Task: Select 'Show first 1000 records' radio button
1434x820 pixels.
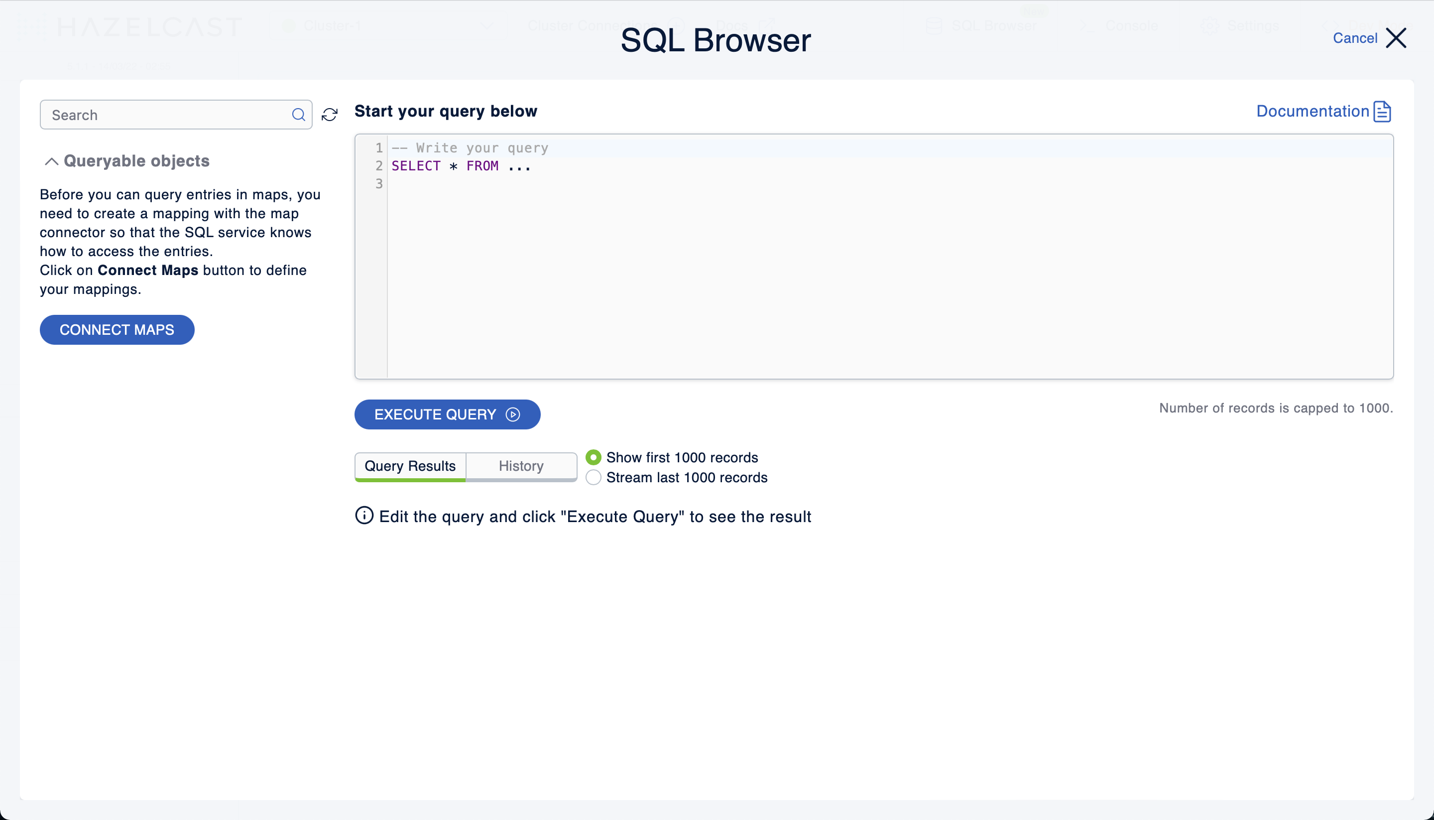Action: pyautogui.click(x=593, y=456)
